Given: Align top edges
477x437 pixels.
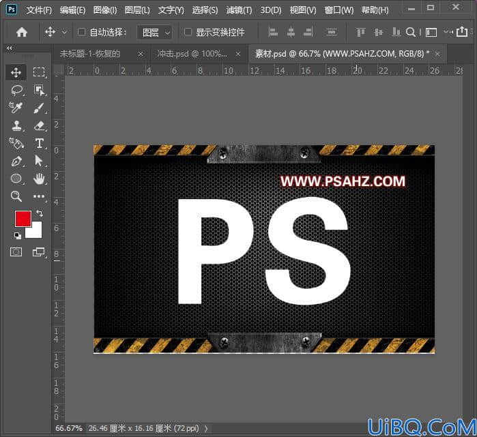Looking at the screenshot, I should coord(361,32).
